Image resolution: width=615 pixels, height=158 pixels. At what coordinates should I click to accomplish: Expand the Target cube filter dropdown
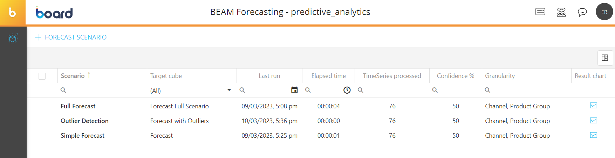coord(229,90)
